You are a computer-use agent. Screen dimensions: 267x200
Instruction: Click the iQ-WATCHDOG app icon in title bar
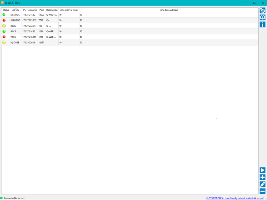click(x=2, y=3)
